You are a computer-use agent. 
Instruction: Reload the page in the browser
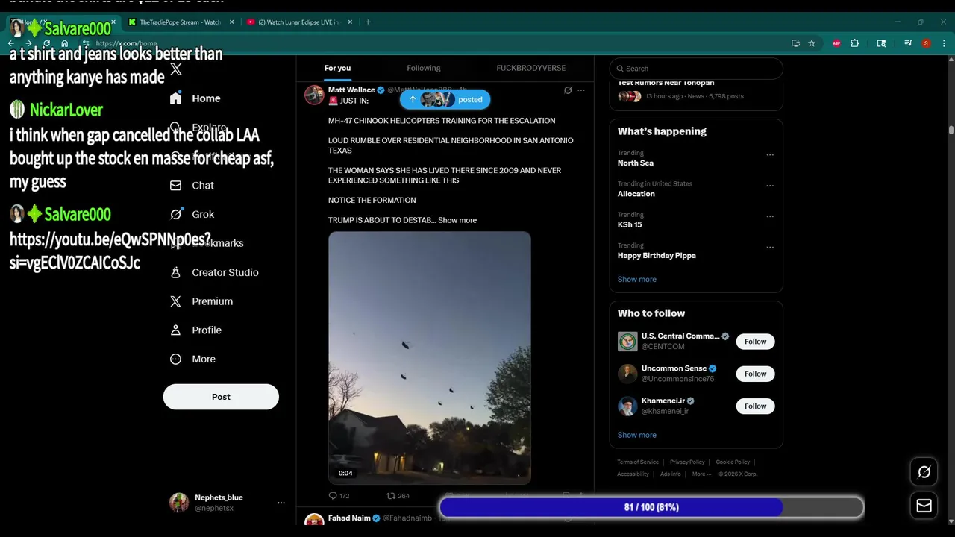point(47,43)
